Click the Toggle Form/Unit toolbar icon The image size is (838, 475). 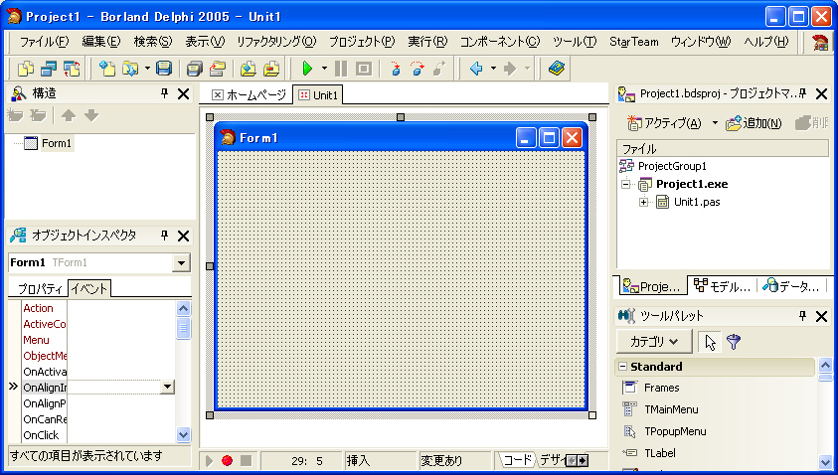pyautogui.click(x=72, y=69)
